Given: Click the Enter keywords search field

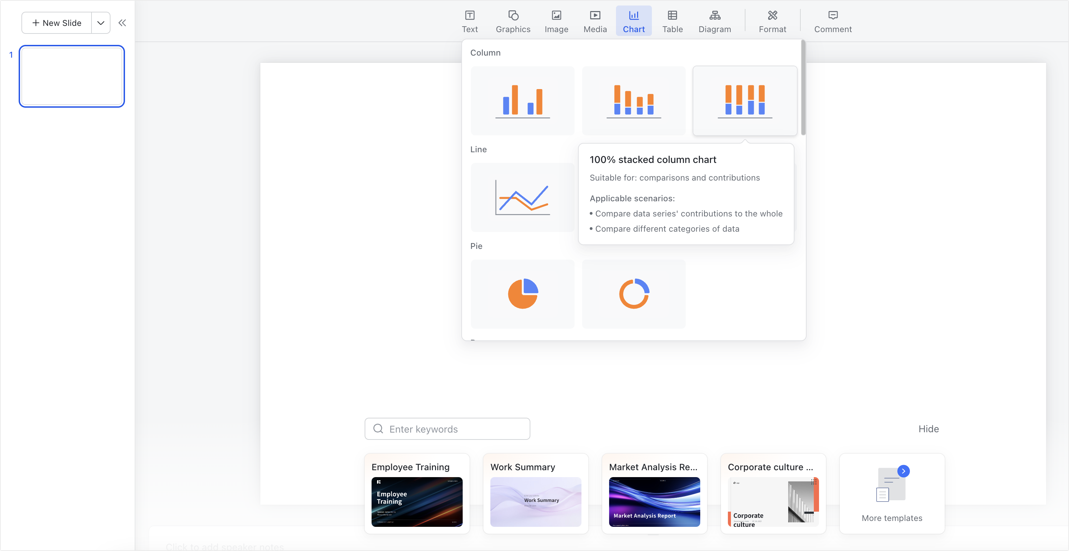Looking at the screenshot, I should pos(447,428).
